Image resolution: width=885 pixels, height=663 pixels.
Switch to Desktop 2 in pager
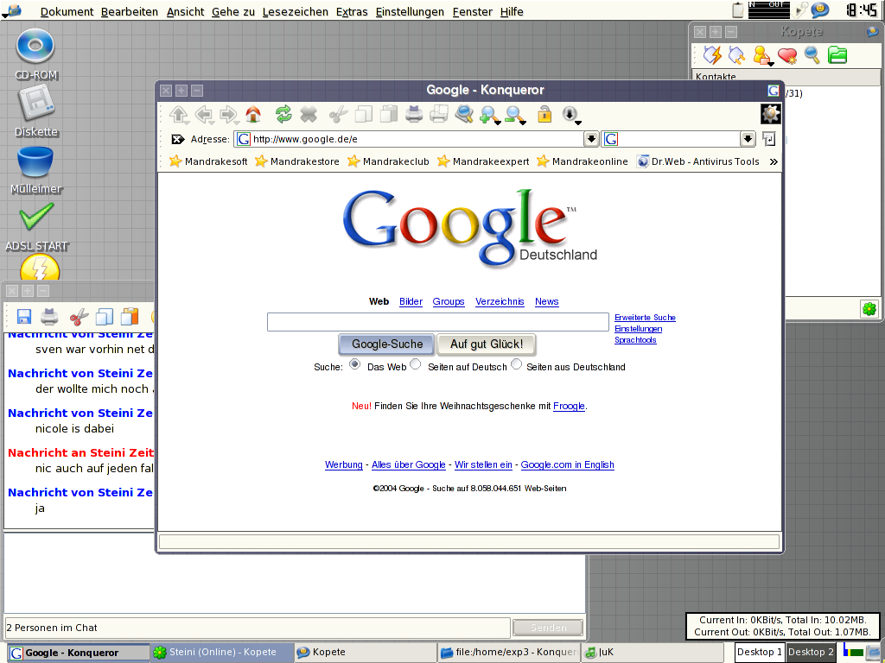point(811,652)
